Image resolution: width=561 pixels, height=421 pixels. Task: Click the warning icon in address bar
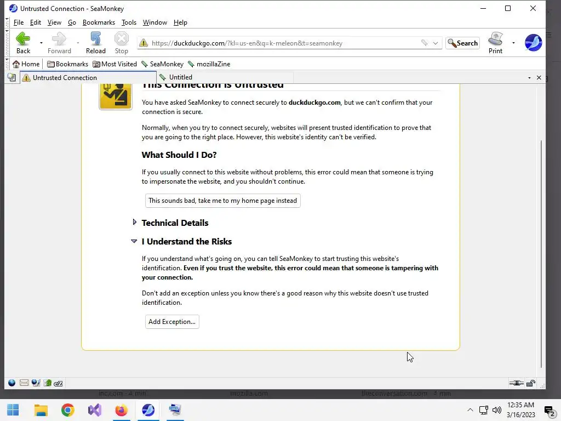click(x=144, y=43)
